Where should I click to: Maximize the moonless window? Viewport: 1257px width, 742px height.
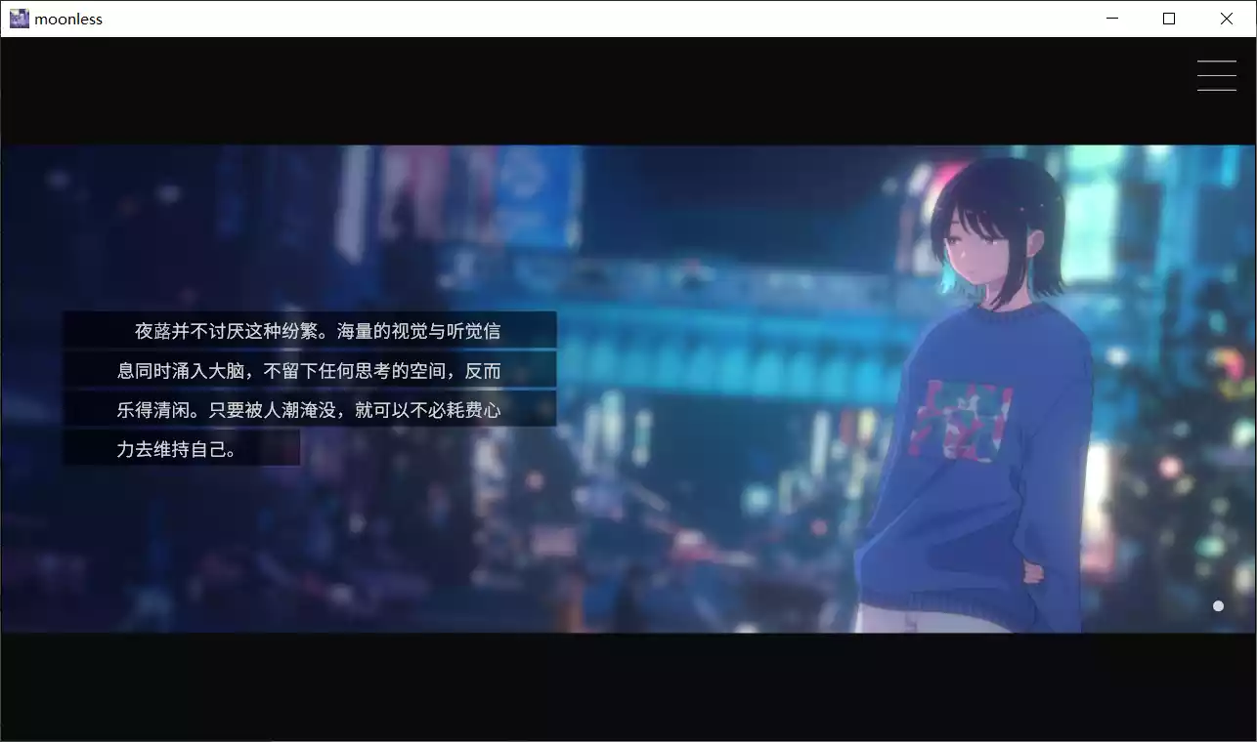(1168, 19)
